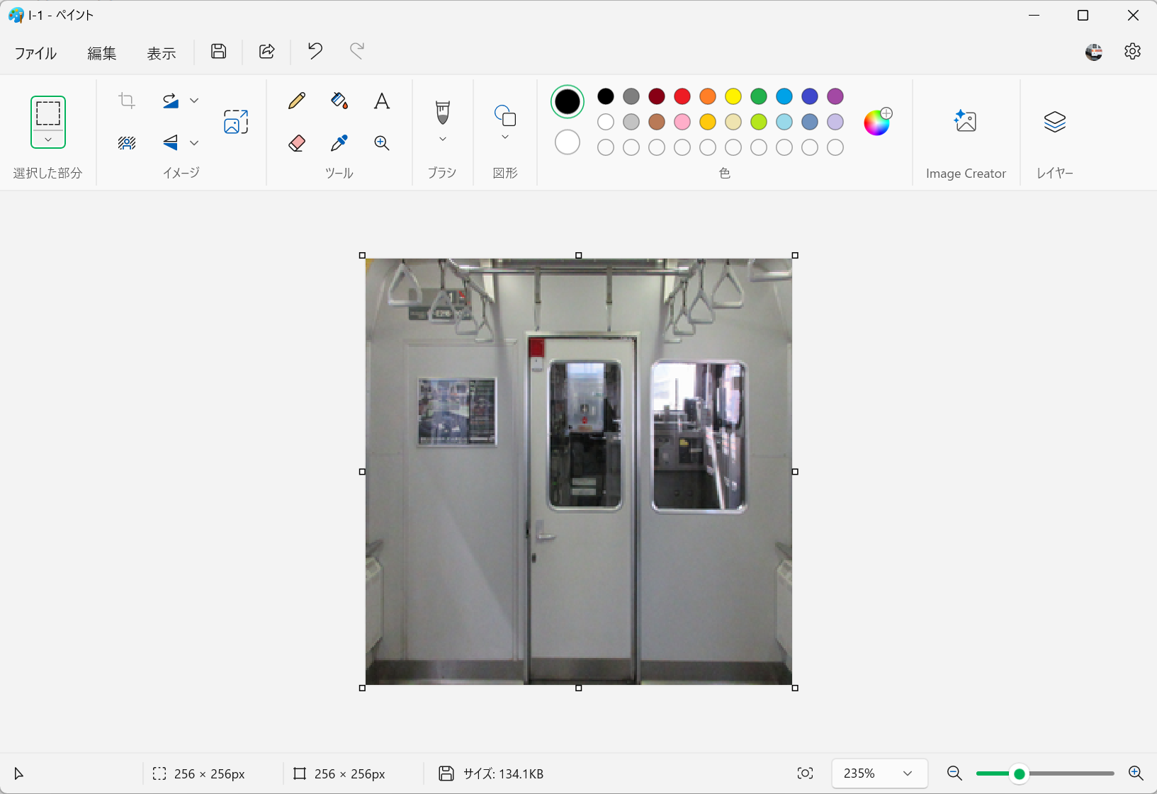The height and width of the screenshot is (794, 1157).
Task: Click the Save icon in title toolbar
Action: (x=218, y=51)
